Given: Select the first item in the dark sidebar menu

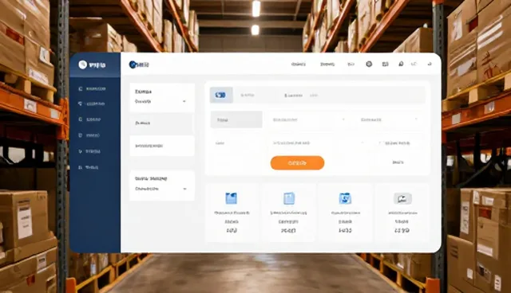Looking at the screenshot, I should tap(93, 88).
